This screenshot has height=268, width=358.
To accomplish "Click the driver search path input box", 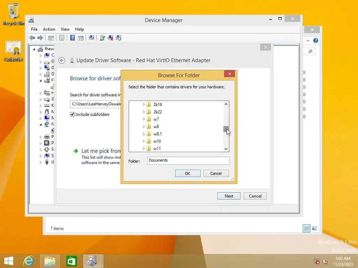I will 95,104.
